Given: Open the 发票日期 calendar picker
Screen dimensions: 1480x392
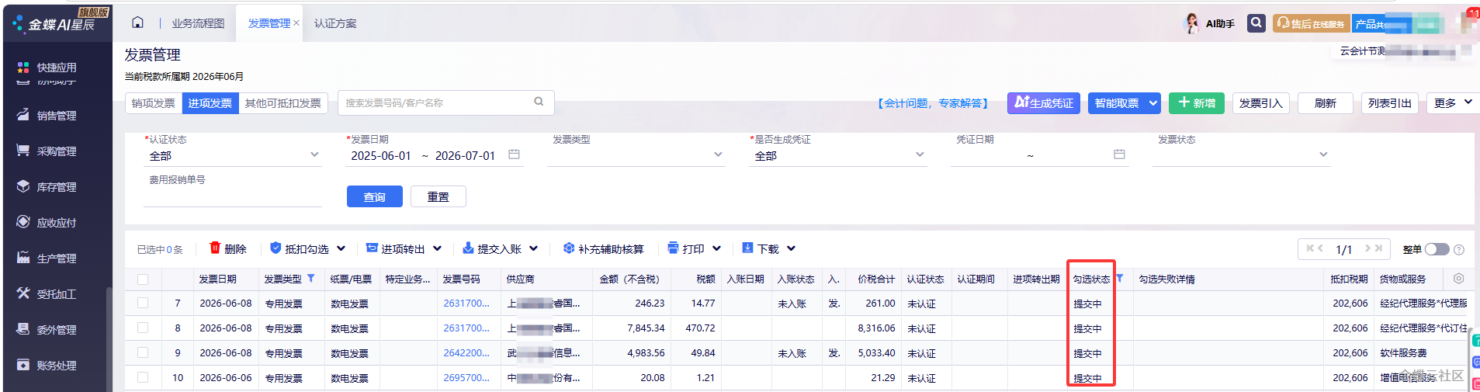Looking at the screenshot, I should pyautogui.click(x=514, y=154).
